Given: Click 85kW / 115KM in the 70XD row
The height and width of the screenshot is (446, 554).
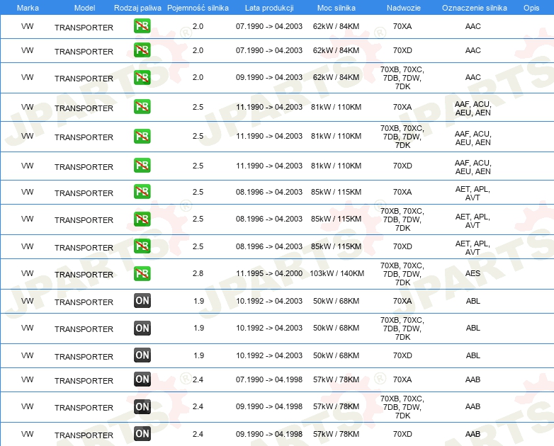Looking at the screenshot, I should click(337, 246).
